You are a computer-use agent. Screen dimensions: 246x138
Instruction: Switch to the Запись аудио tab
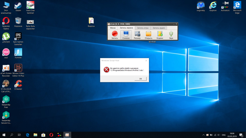click(x=159, y=28)
